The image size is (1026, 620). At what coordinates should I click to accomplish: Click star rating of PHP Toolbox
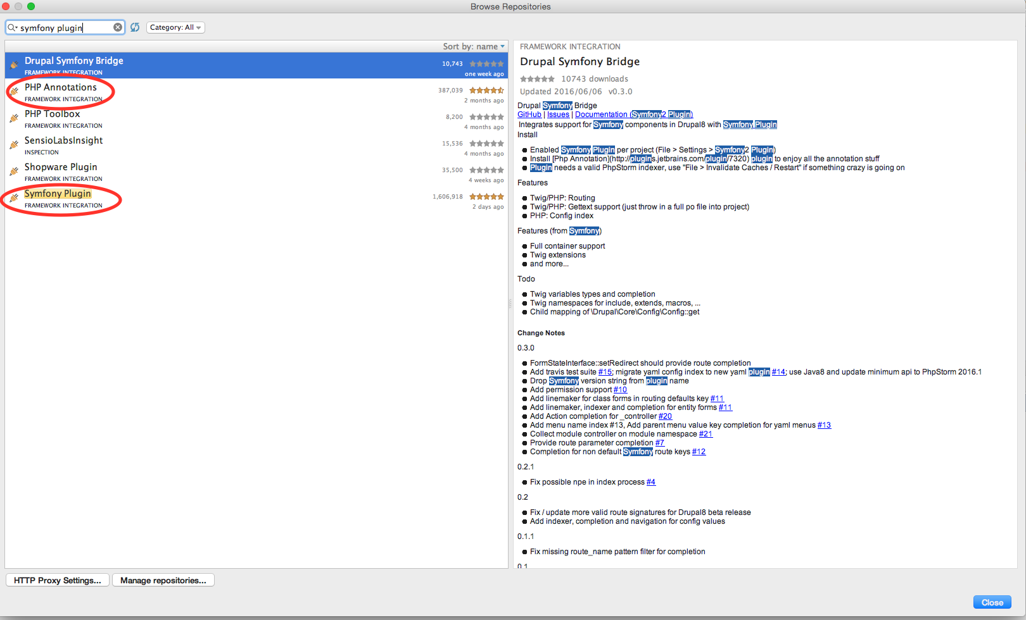click(486, 117)
